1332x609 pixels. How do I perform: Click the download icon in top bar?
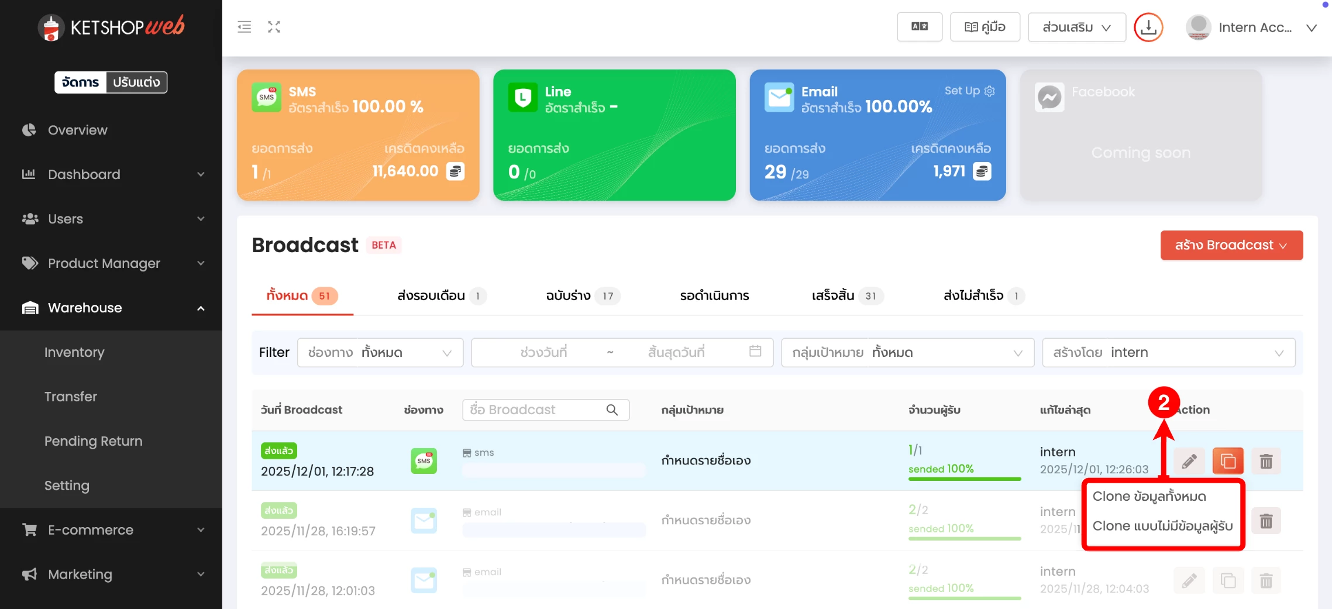[x=1148, y=27]
